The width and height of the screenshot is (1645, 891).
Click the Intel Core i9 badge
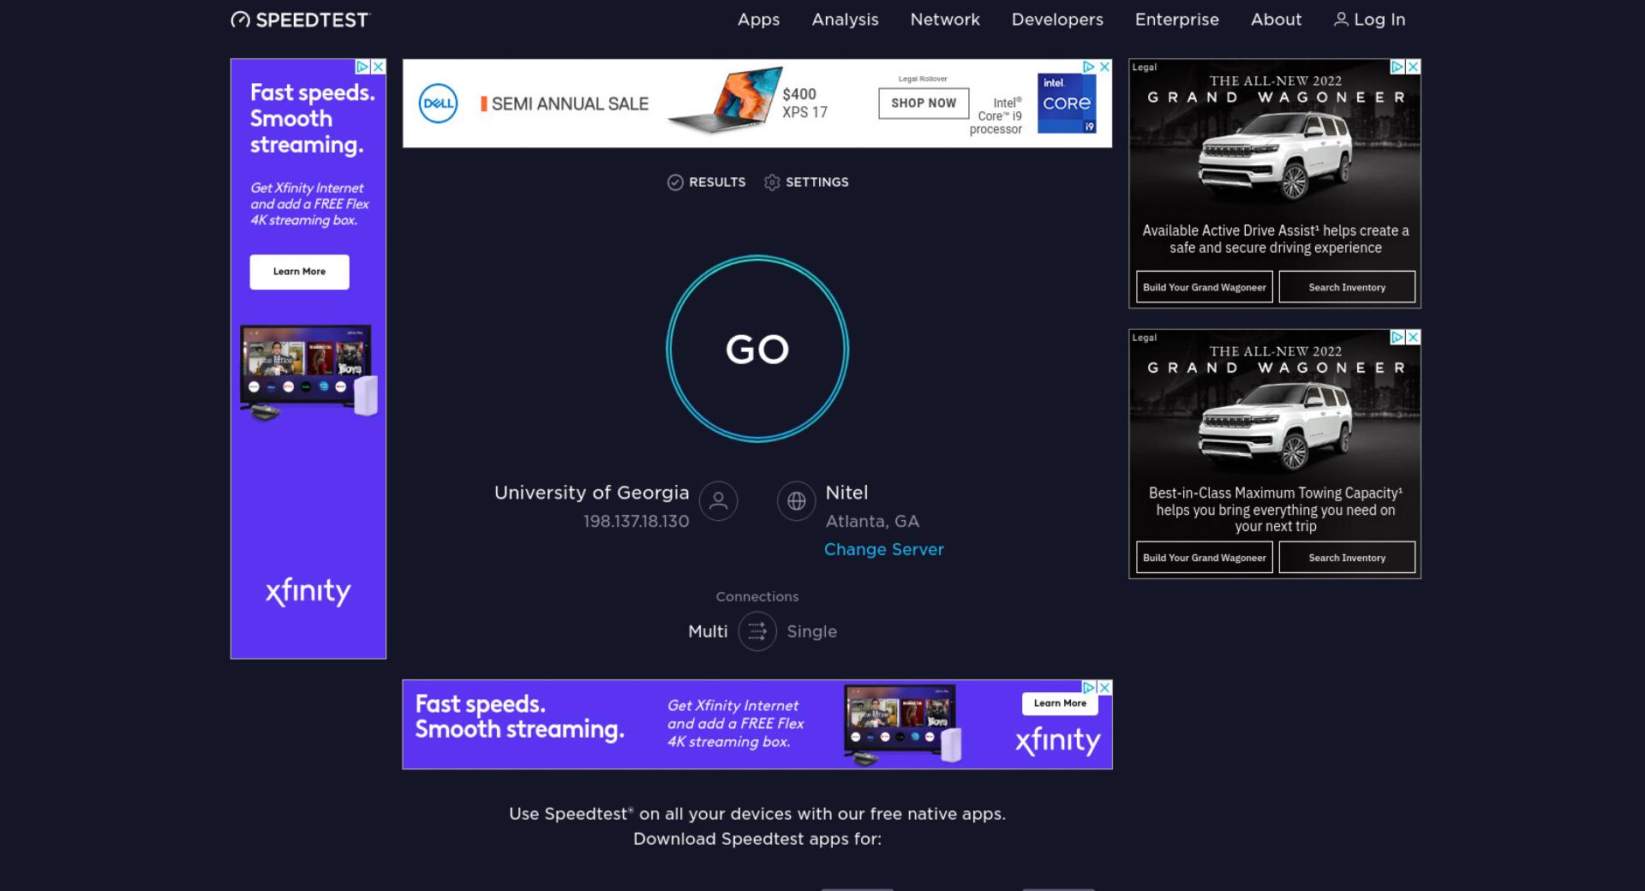[x=1067, y=103]
